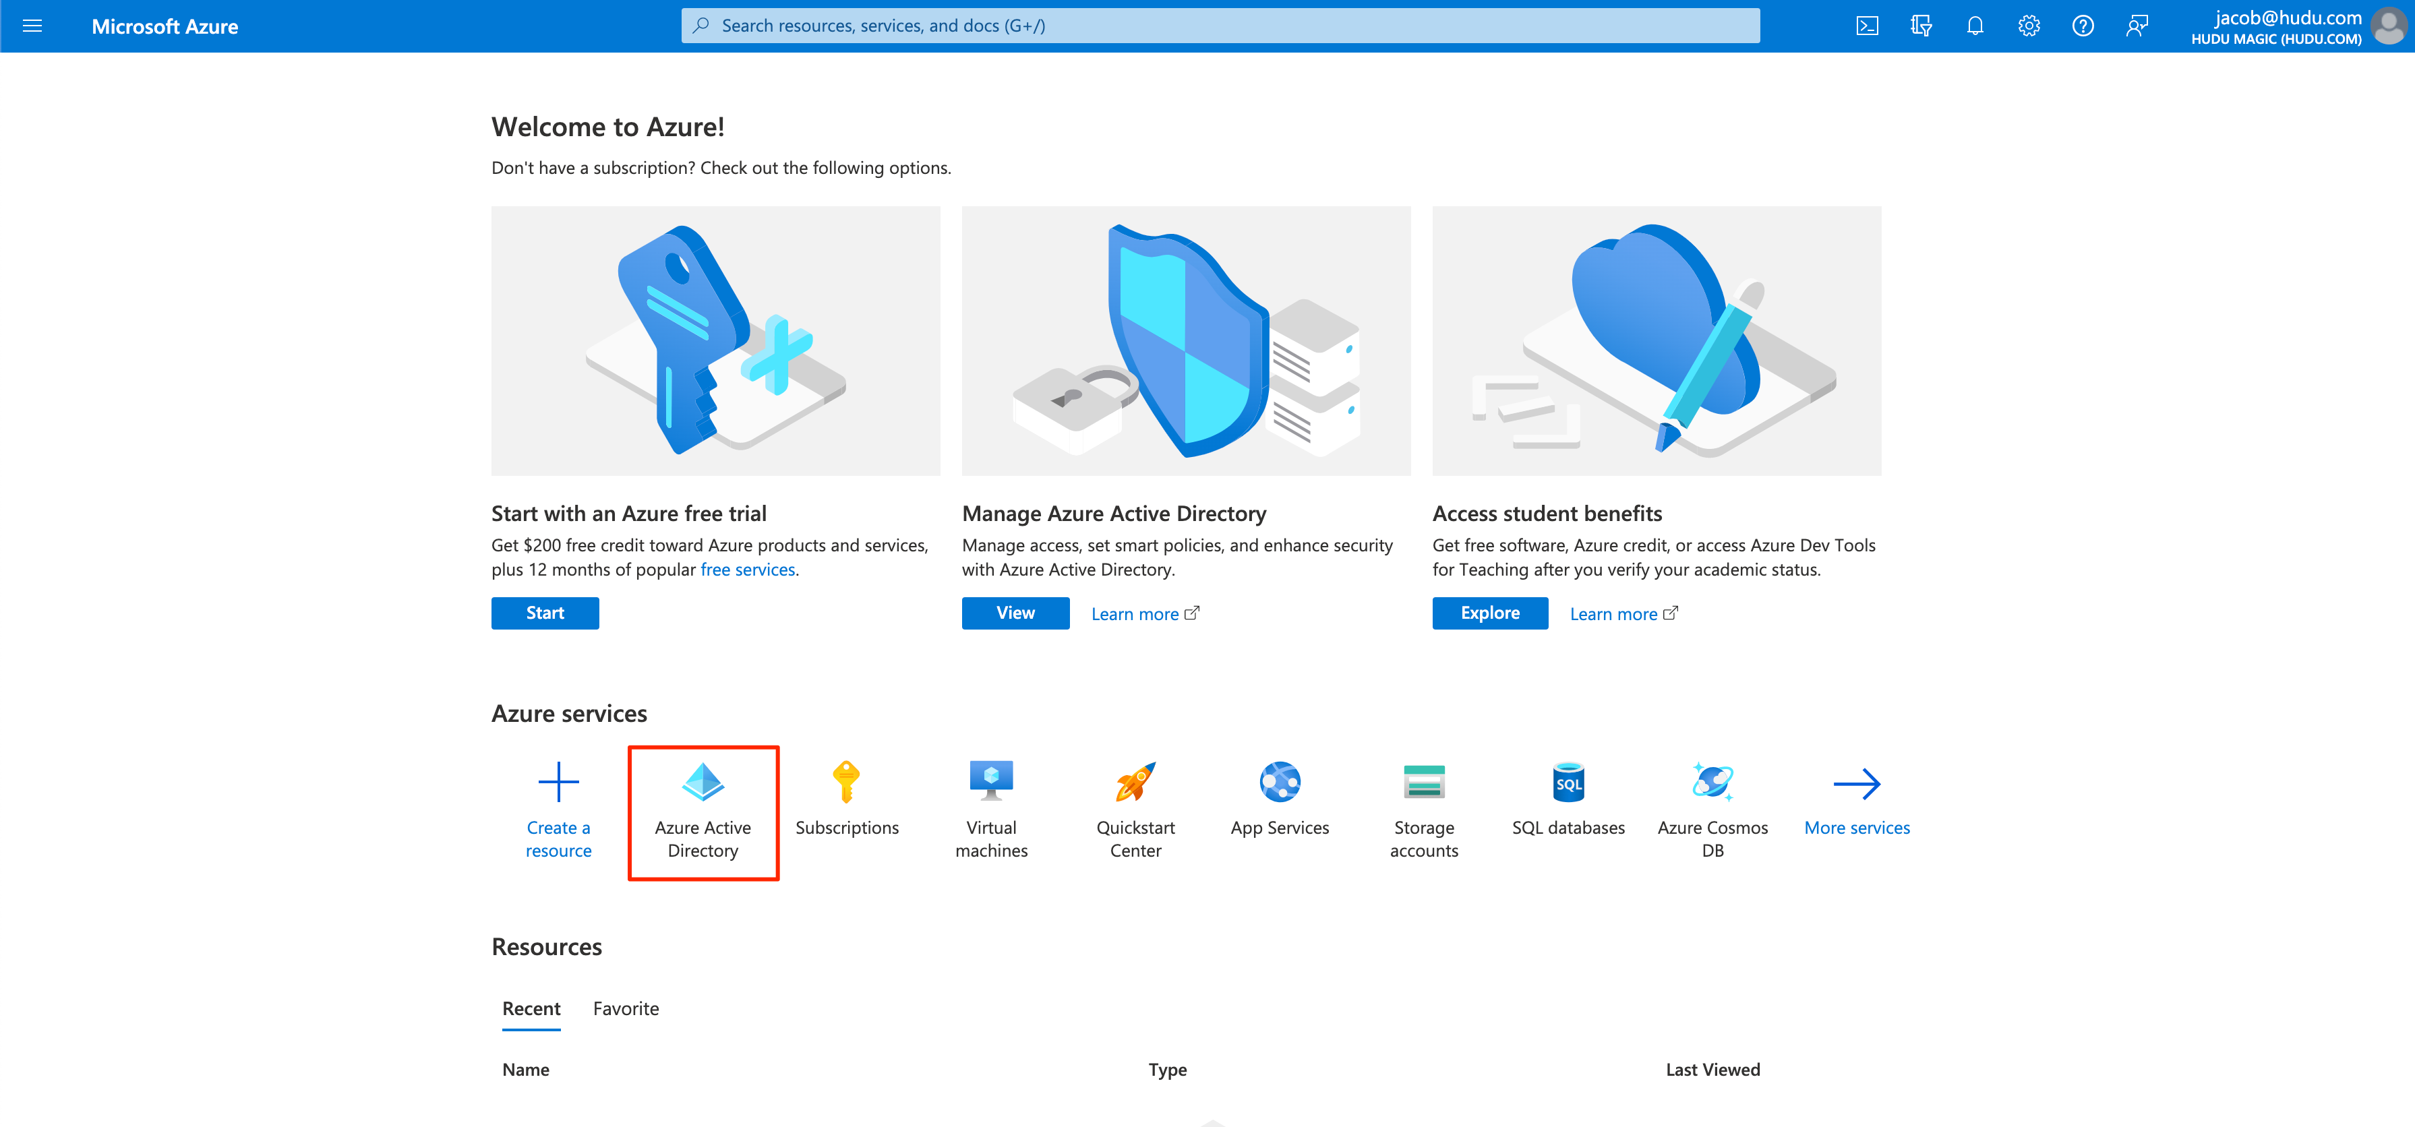The width and height of the screenshot is (2415, 1127).
Task: Click the Start free trial button
Action: click(x=545, y=613)
